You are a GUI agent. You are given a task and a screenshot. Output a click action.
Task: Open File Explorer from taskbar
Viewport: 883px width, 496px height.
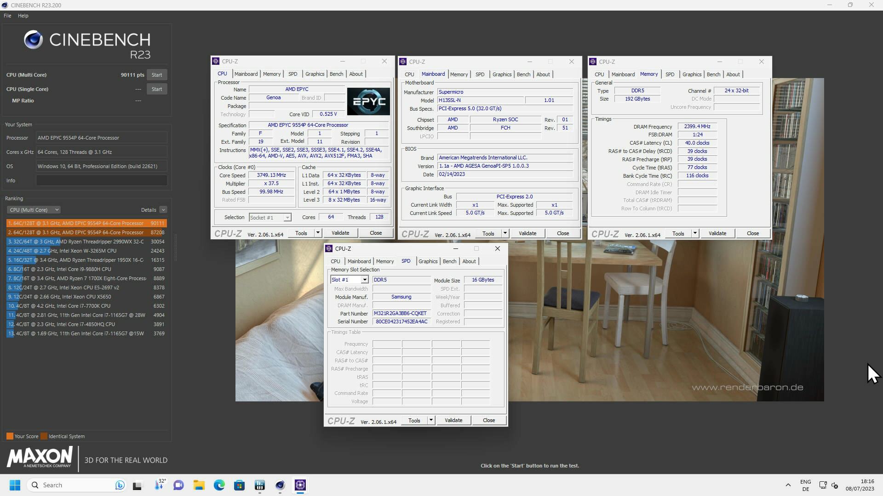199,485
